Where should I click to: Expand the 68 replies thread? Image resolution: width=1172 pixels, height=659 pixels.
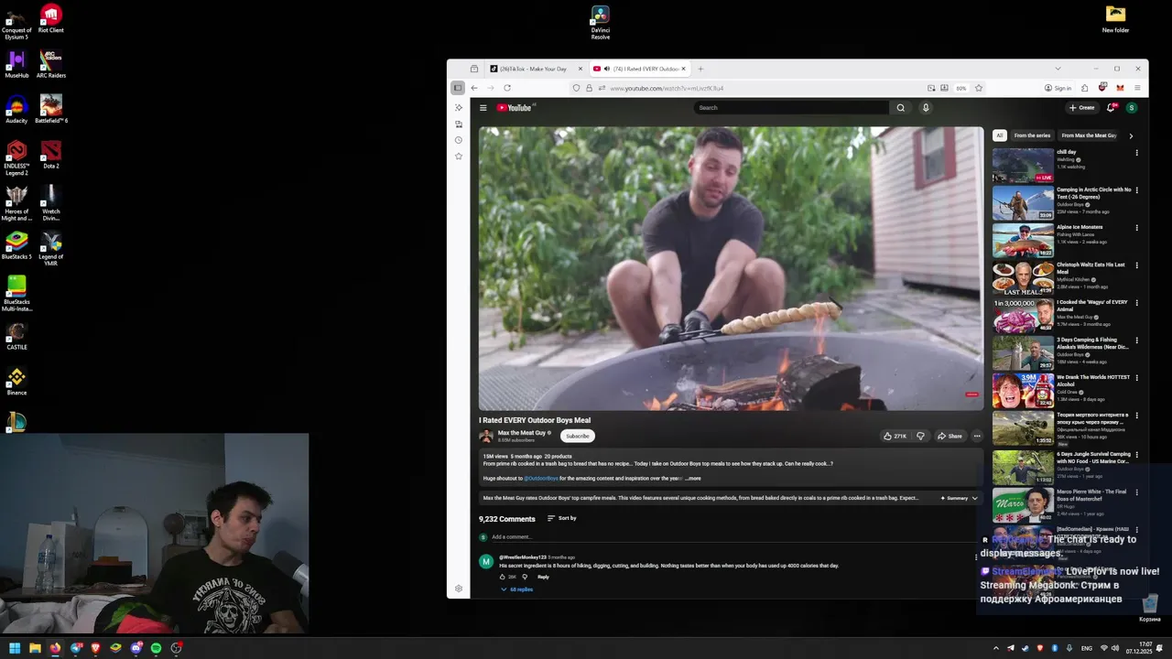pos(517,589)
